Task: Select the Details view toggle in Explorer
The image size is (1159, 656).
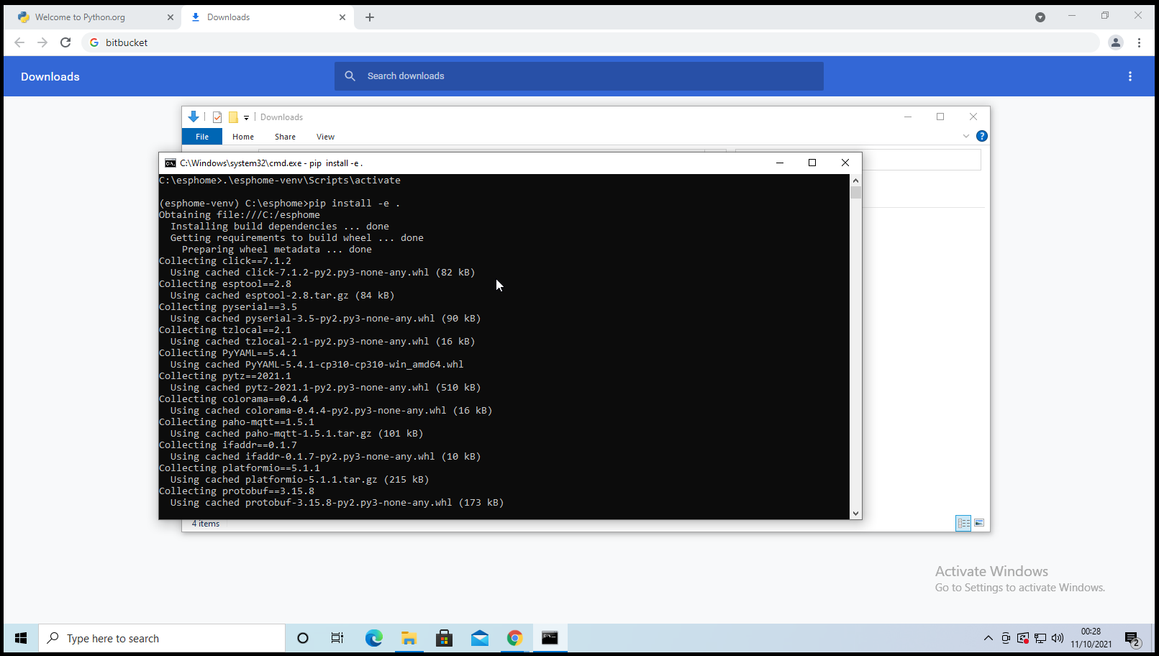Action: tap(963, 523)
